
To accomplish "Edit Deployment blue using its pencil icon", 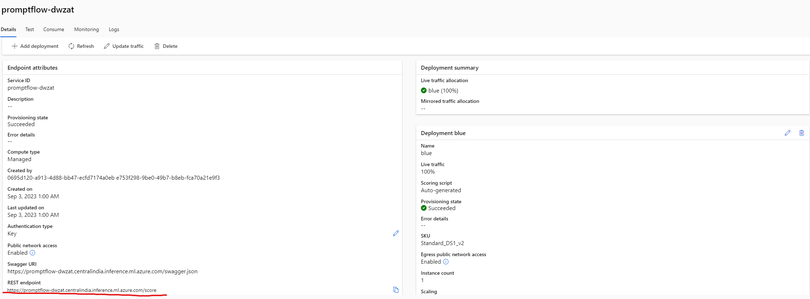I will [x=788, y=133].
